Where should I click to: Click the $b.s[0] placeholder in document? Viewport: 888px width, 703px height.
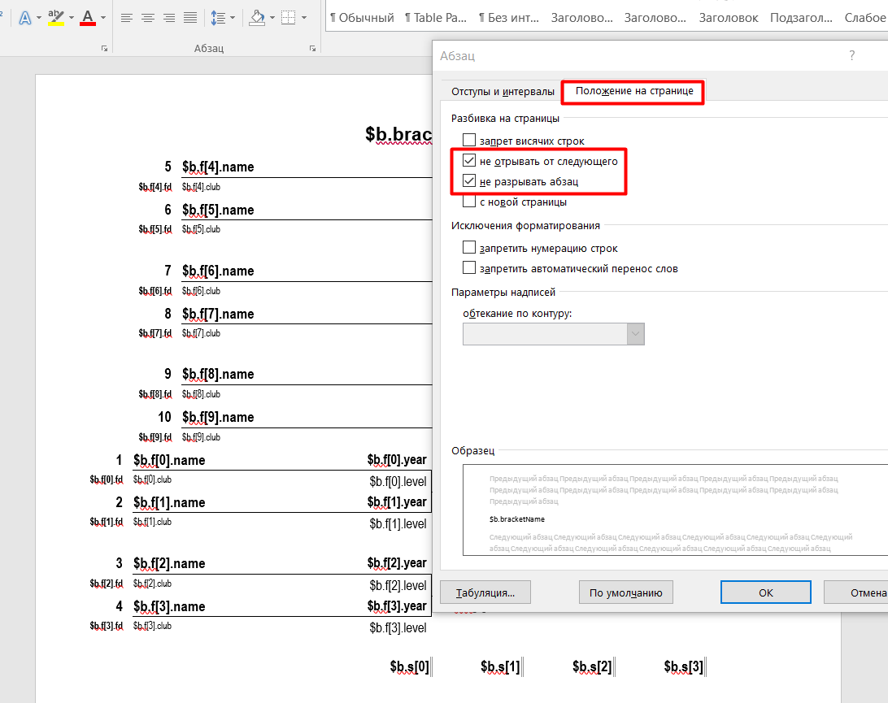click(x=410, y=666)
